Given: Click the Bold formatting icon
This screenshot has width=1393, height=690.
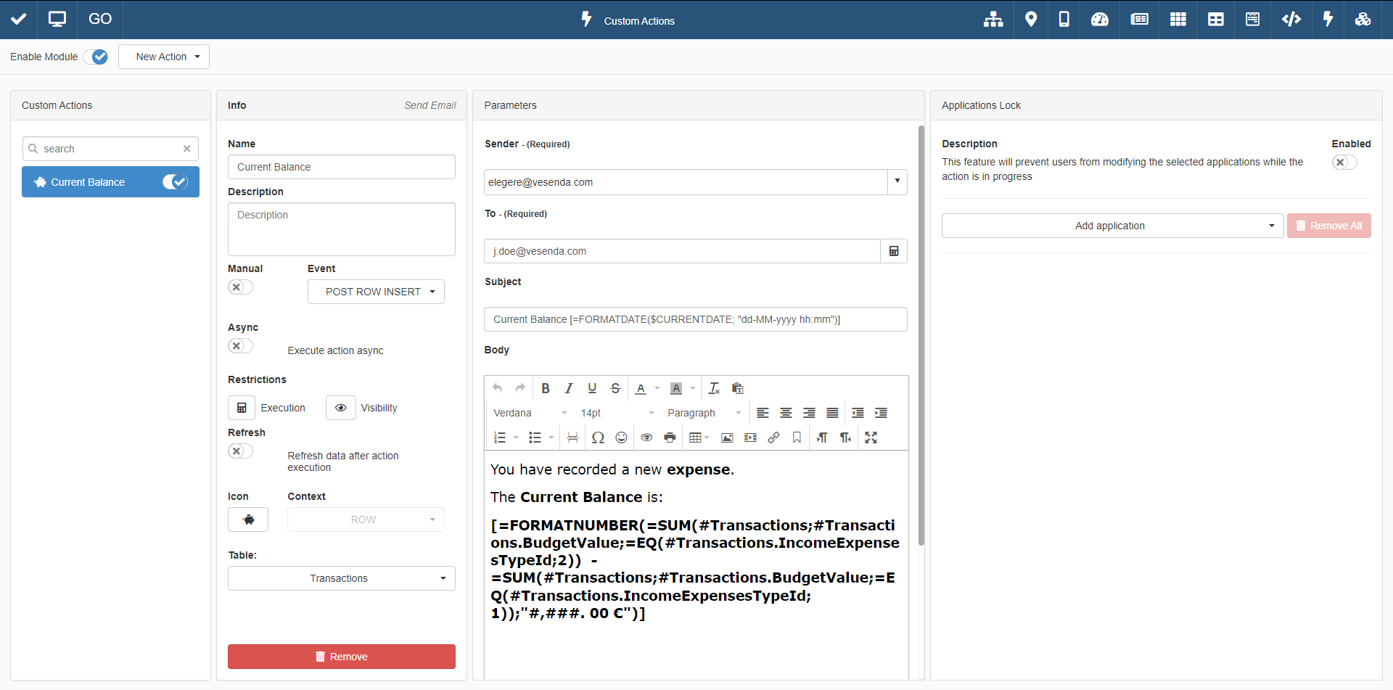Looking at the screenshot, I should (546, 388).
